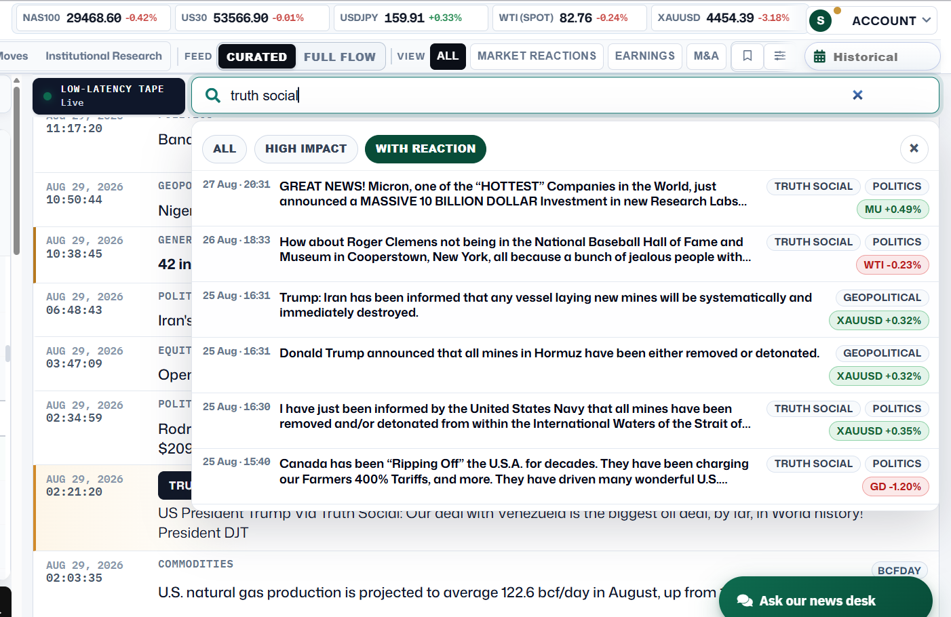Click the Low-Latency Tape Live indicator
951x617 pixels.
(109, 96)
